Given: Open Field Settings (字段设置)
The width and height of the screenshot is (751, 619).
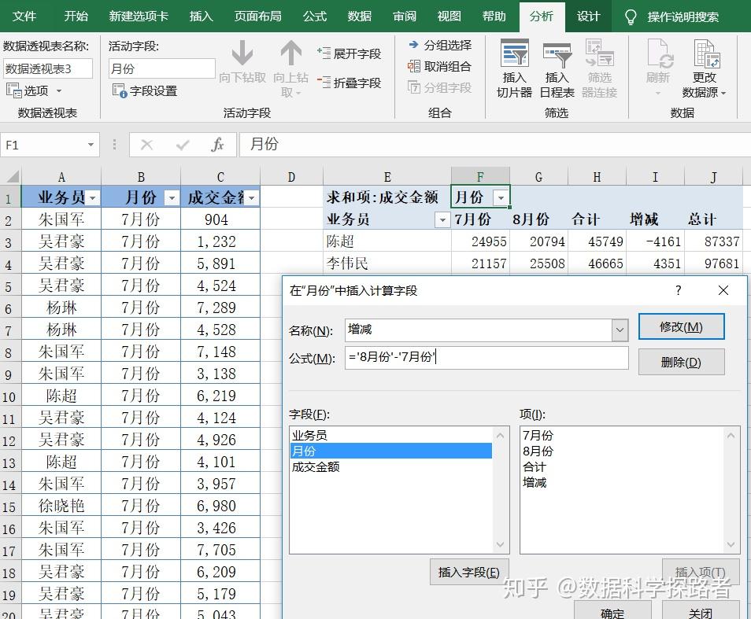Looking at the screenshot, I should pos(145,90).
